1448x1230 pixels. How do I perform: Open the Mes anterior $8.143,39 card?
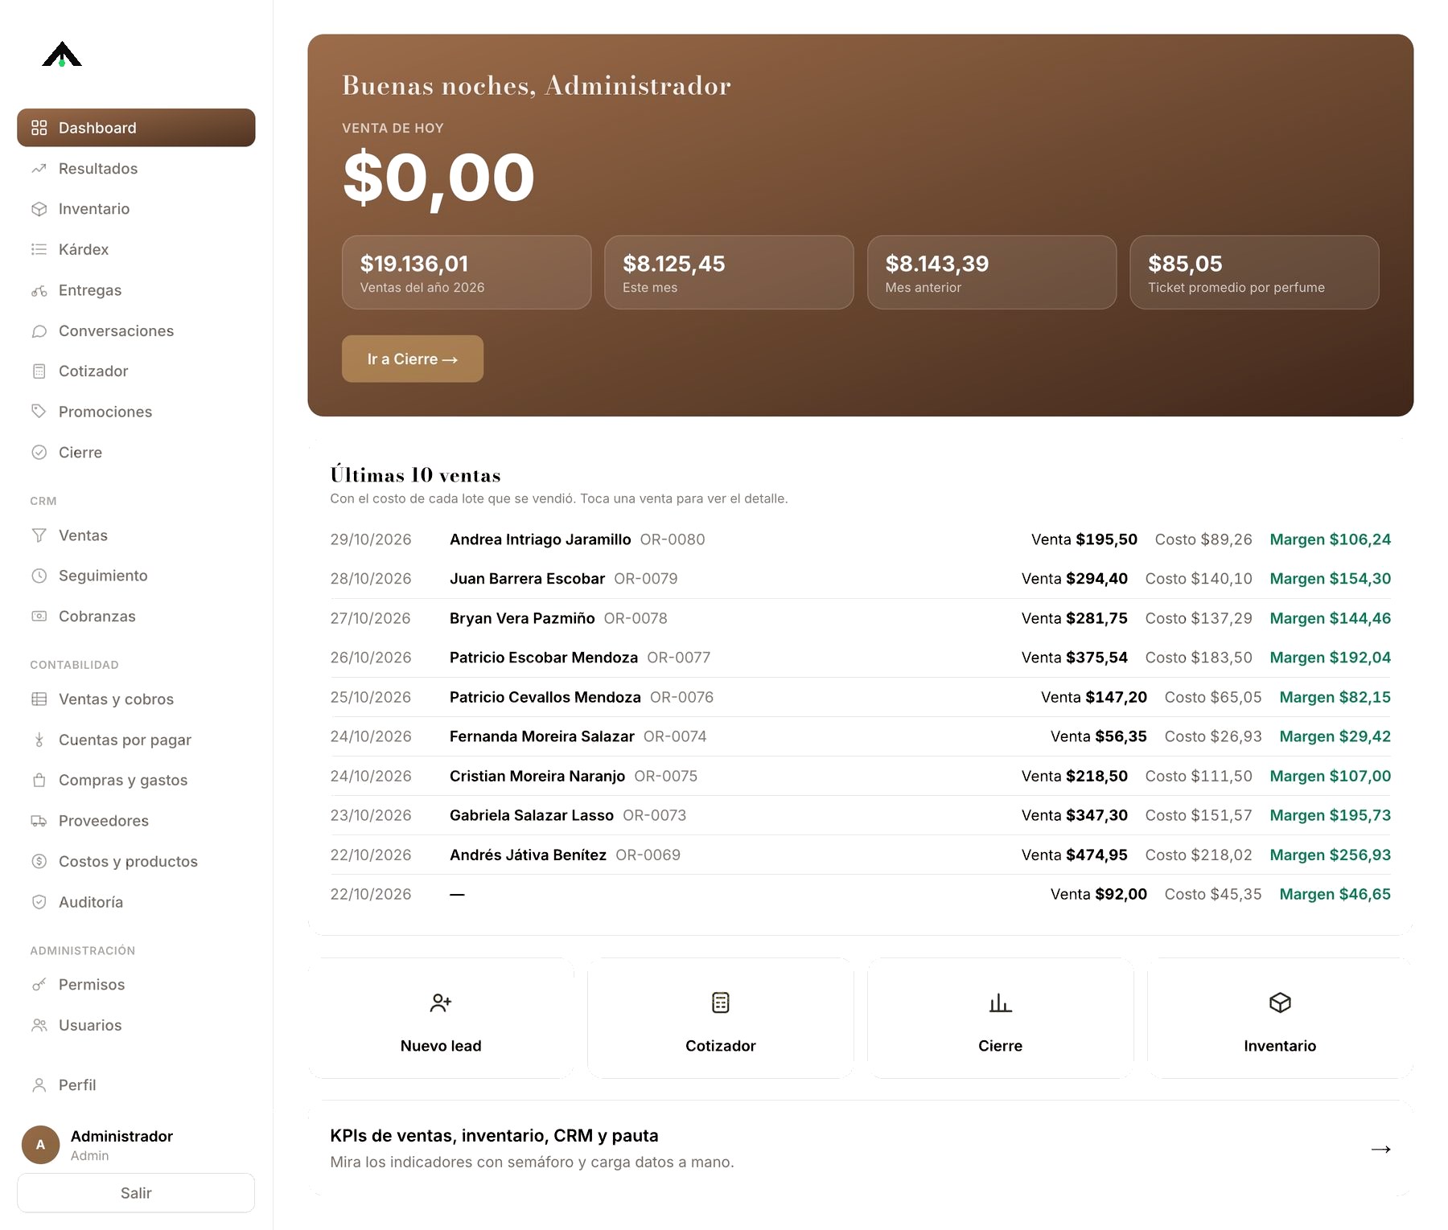pos(992,273)
